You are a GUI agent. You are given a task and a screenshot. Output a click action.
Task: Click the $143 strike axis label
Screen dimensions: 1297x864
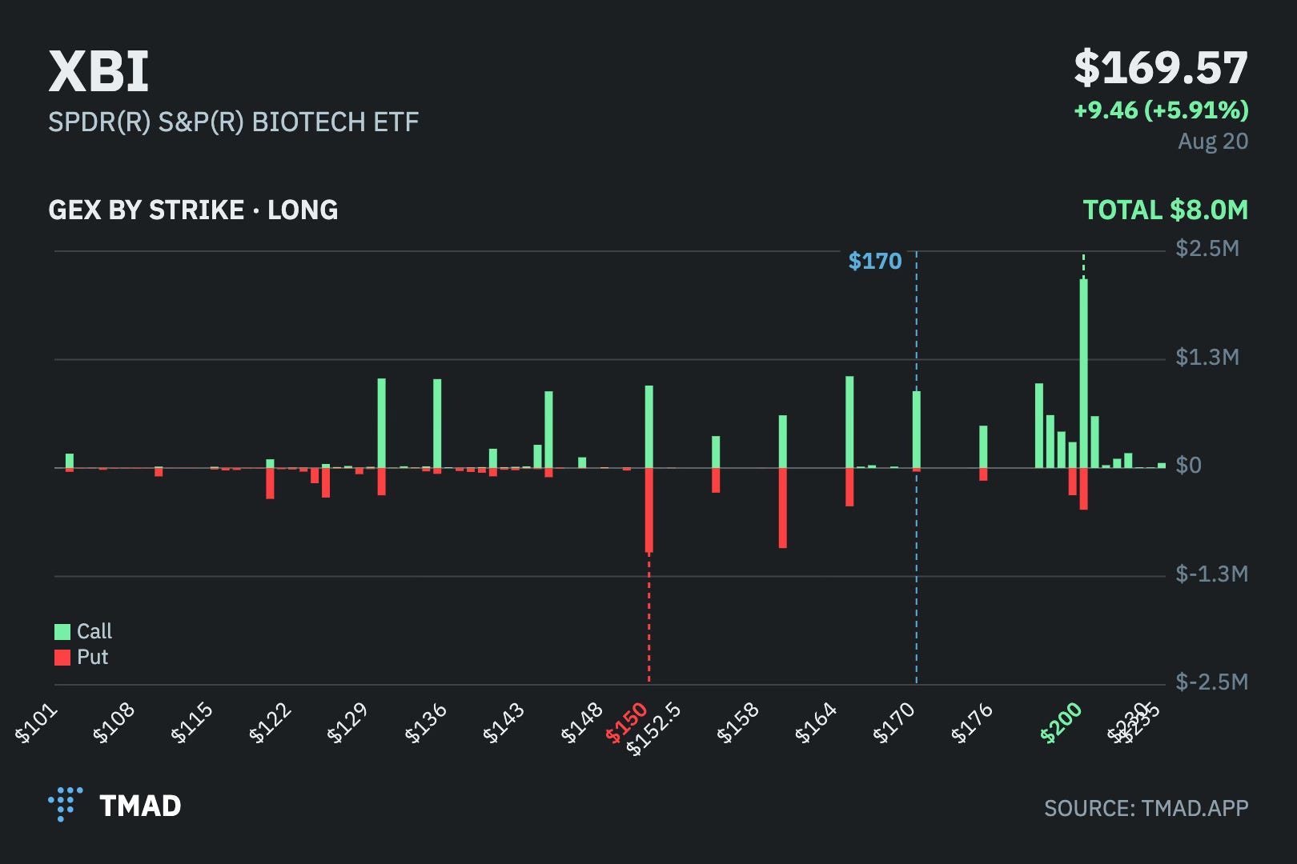(504, 723)
